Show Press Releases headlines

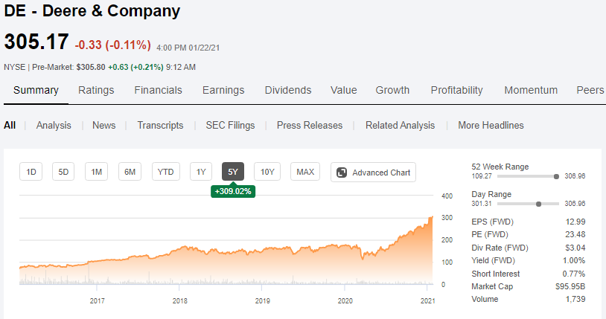[310, 125]
